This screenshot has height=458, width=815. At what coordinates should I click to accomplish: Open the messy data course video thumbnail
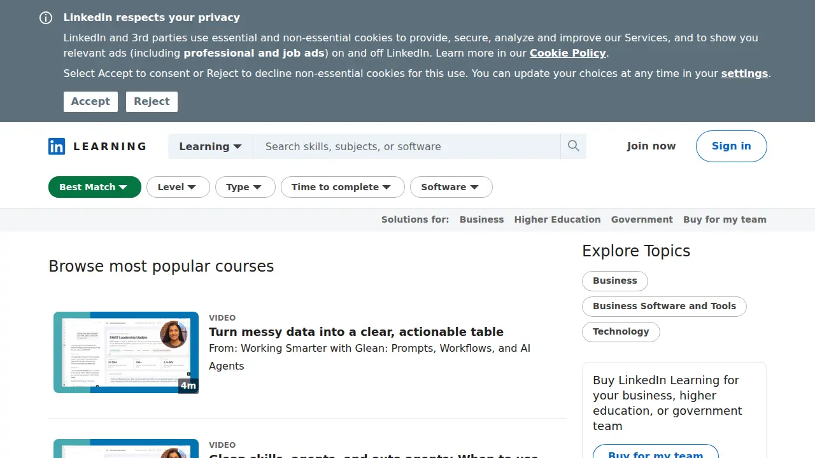point(126,352)
